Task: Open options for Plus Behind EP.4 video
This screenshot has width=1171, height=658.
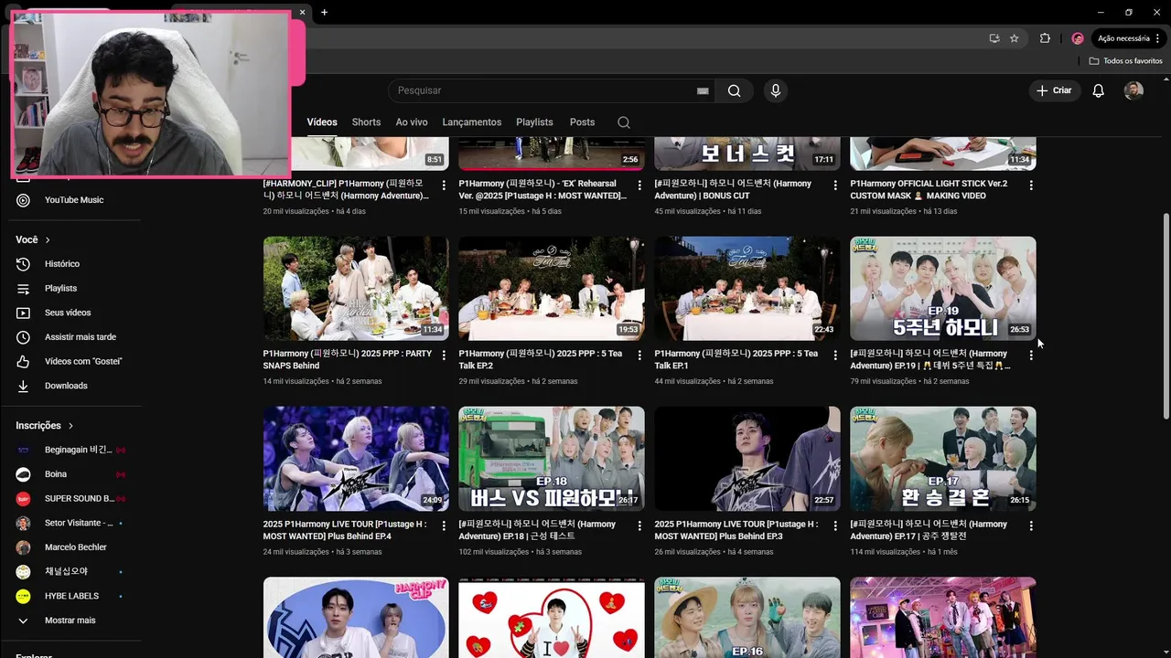Action: pos(444,525)
